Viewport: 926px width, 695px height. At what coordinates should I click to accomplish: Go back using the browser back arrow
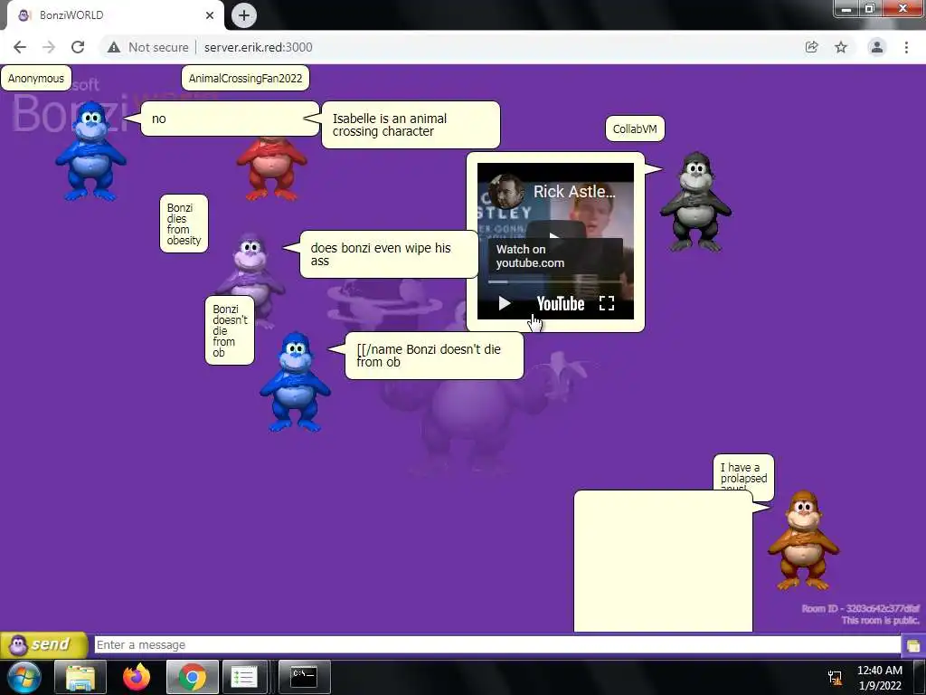pos(20,47)
